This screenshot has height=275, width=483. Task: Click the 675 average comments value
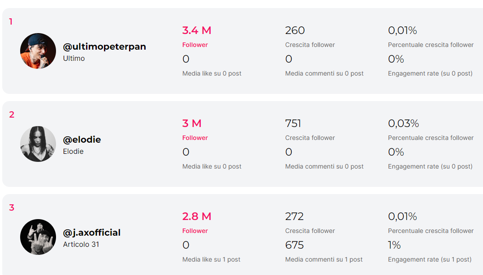[294, 245]
